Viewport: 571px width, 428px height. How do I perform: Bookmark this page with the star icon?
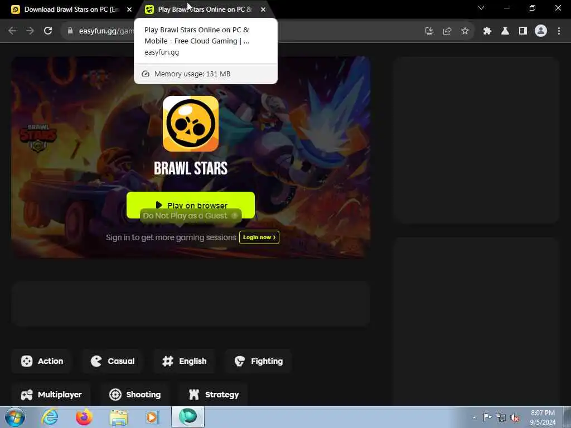tap(465, 31)
